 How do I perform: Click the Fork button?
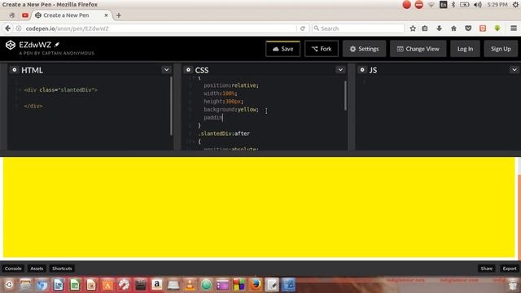coord(322,49)
